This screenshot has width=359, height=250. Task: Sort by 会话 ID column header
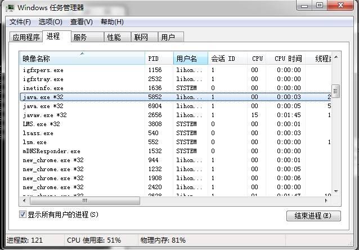[227, 59]
